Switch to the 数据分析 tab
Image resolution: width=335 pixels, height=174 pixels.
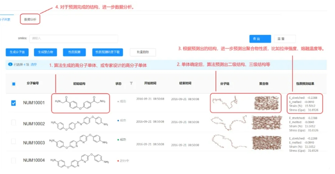pyautogui.click(x=30, y=19)
